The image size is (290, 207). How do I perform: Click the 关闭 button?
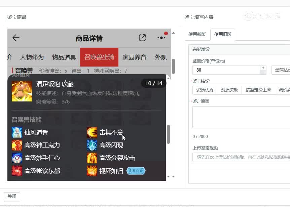12,197
